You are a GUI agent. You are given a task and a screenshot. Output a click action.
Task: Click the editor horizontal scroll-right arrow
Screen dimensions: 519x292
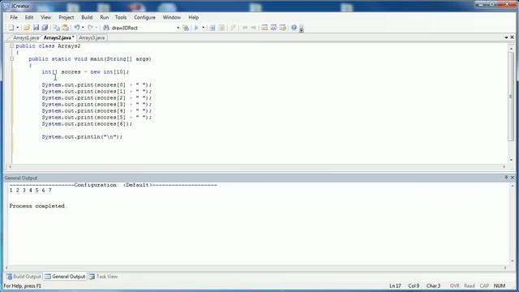504,166
